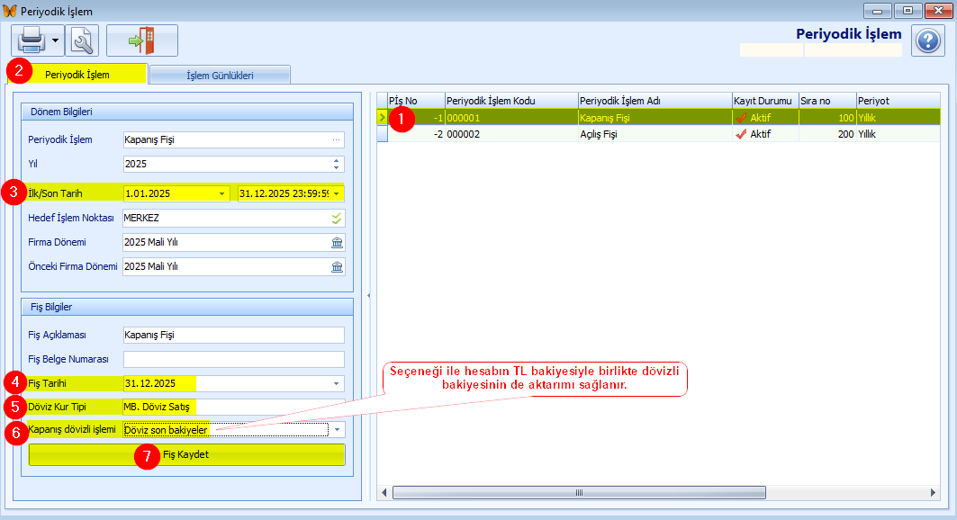Screen dimensions: 957x520
Task: Switch to the İşlem Günlükleri tab
Action: coord(219,75)
